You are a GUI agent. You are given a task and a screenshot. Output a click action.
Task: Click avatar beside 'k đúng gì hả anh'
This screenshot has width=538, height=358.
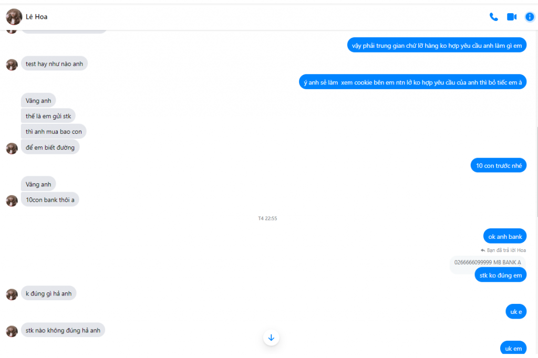tap(12, 294)
